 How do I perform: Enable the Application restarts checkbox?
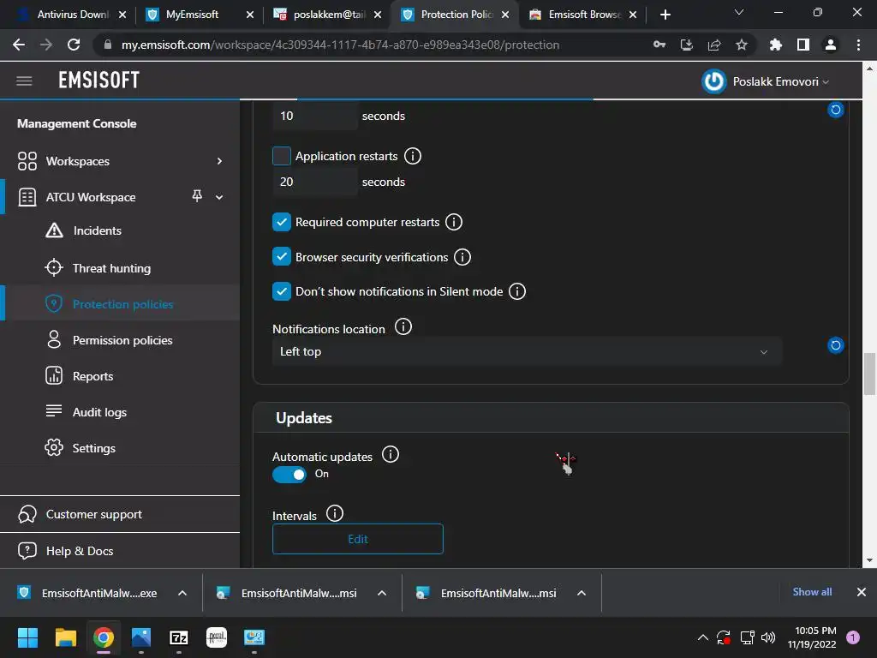pyautogui.click(x=281, y=156)
